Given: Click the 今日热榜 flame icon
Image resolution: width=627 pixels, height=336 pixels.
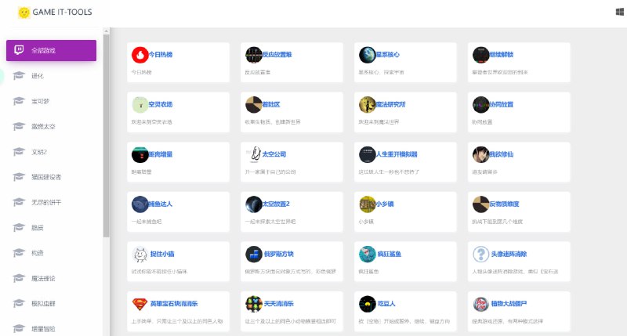Looking at the screenshot, I should pyautogui.click(x=140, y=55).
